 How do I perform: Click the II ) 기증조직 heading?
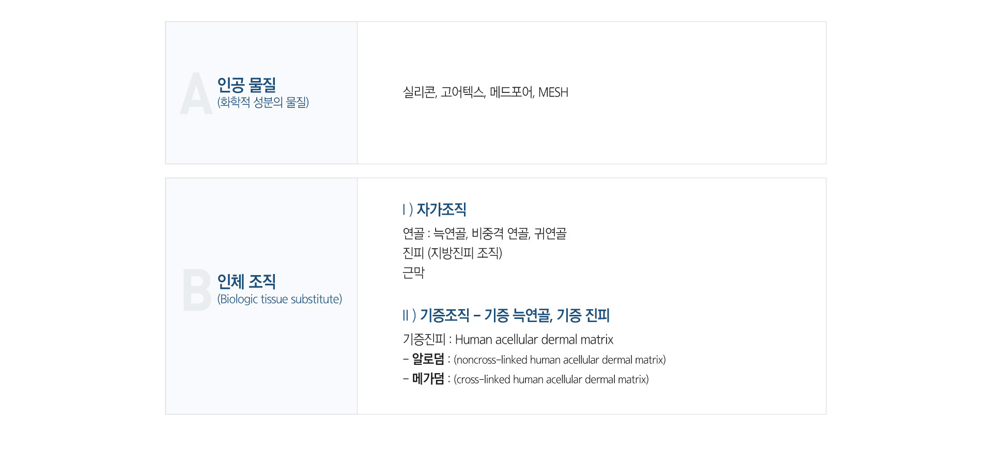[436, 315]
